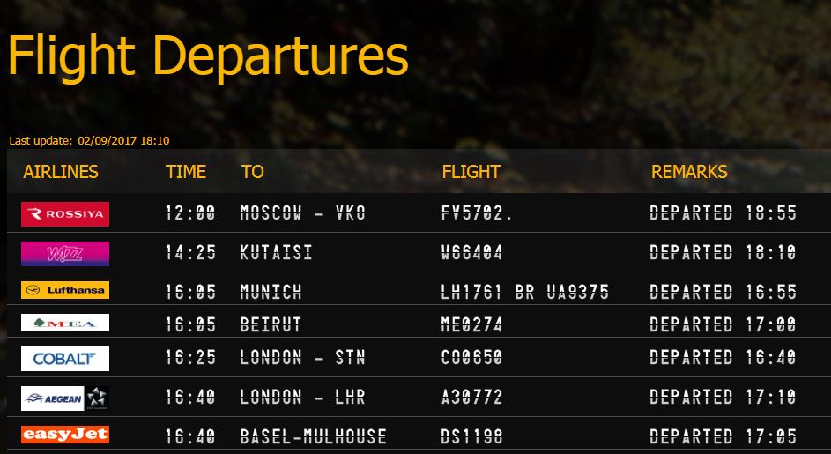
Task: Click the Wizz Air logo
Action: (65, 254)
